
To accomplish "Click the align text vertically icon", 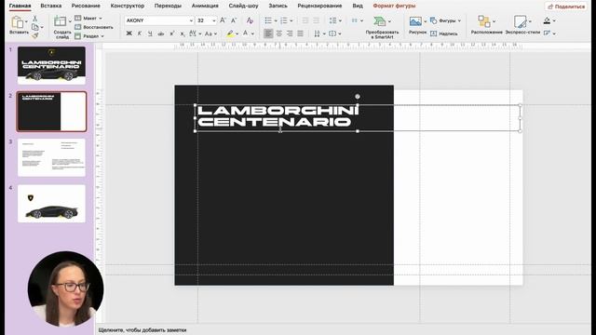I will (332, 33).
